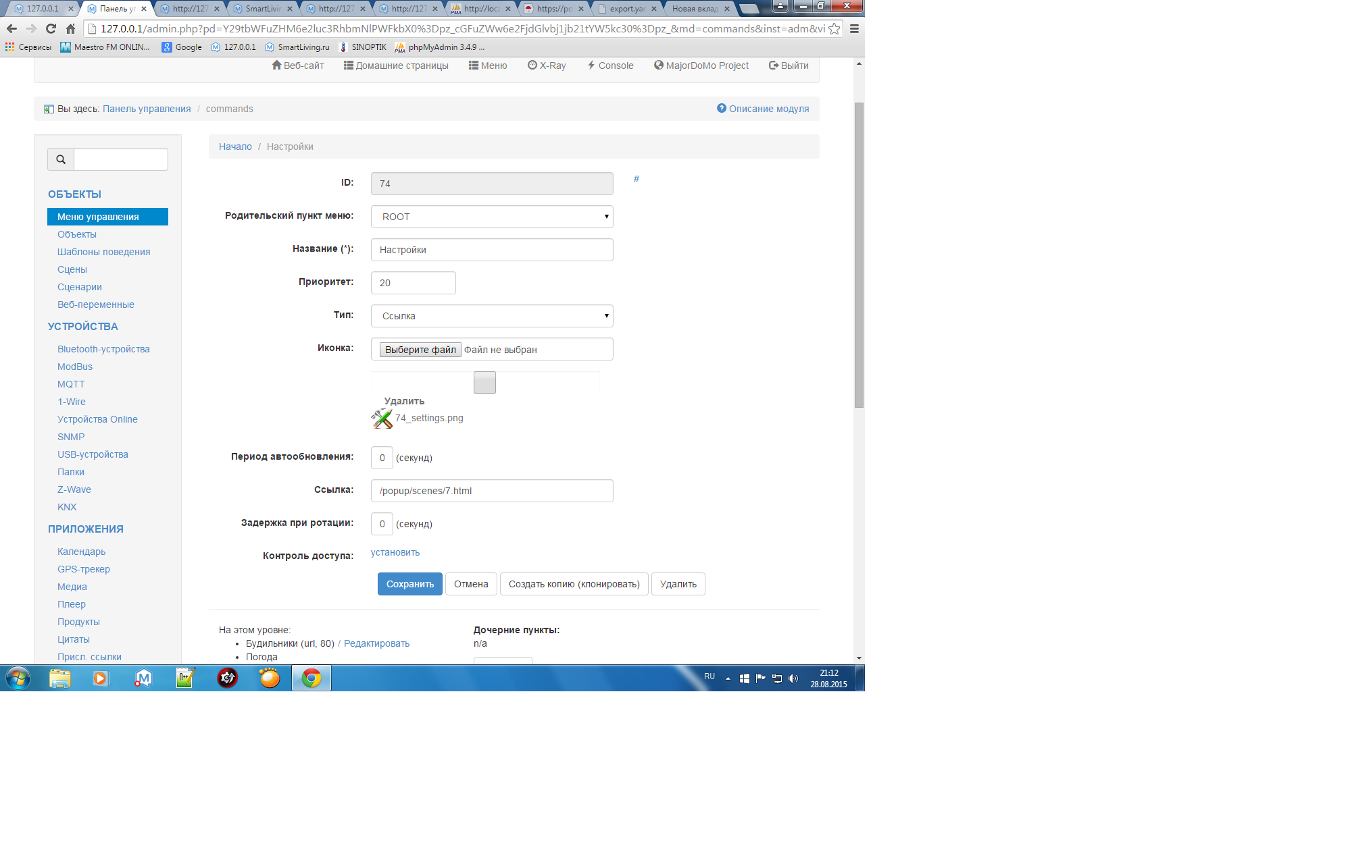The height and width of the screenshot is (856, 1346).
Task: Tick the Удалить icon checkbox
Action: [484, 383]
